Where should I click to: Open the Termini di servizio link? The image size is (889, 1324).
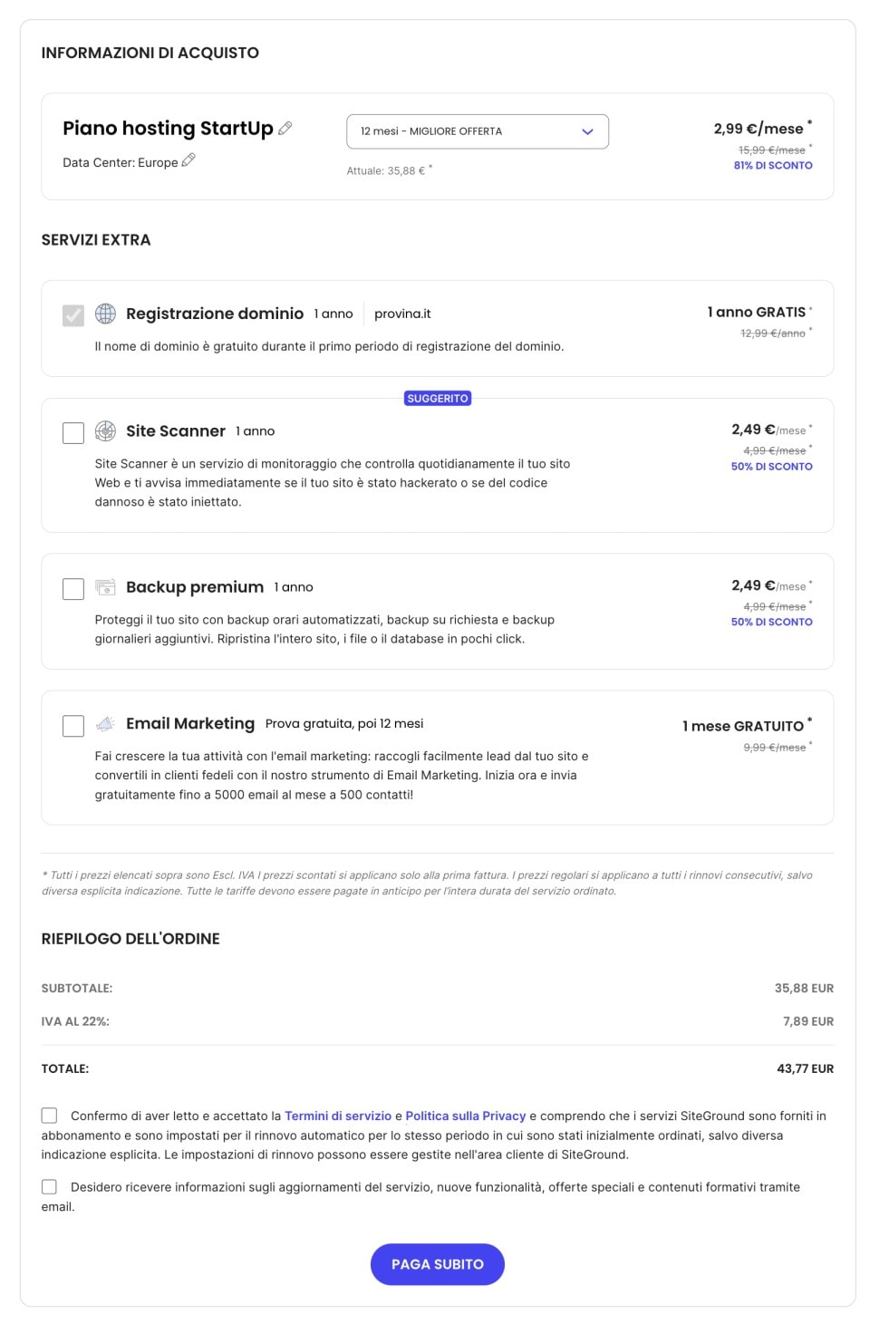tap(337, 1116)
